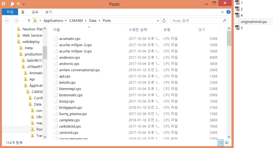This screenshot has height=148, width=273.
Task: Sort by 유형 column header
Action: 167,30
